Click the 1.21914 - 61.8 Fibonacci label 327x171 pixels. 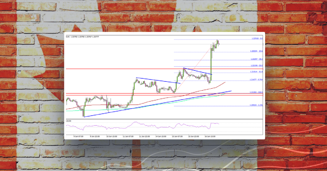[x=256, y=71]
